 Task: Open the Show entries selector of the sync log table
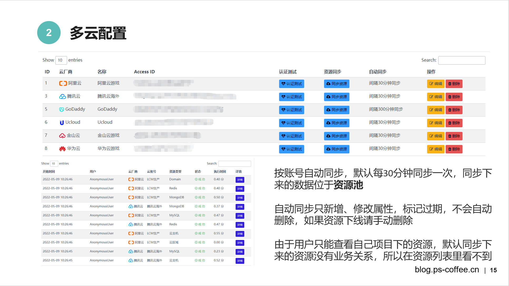coord(54,164)
